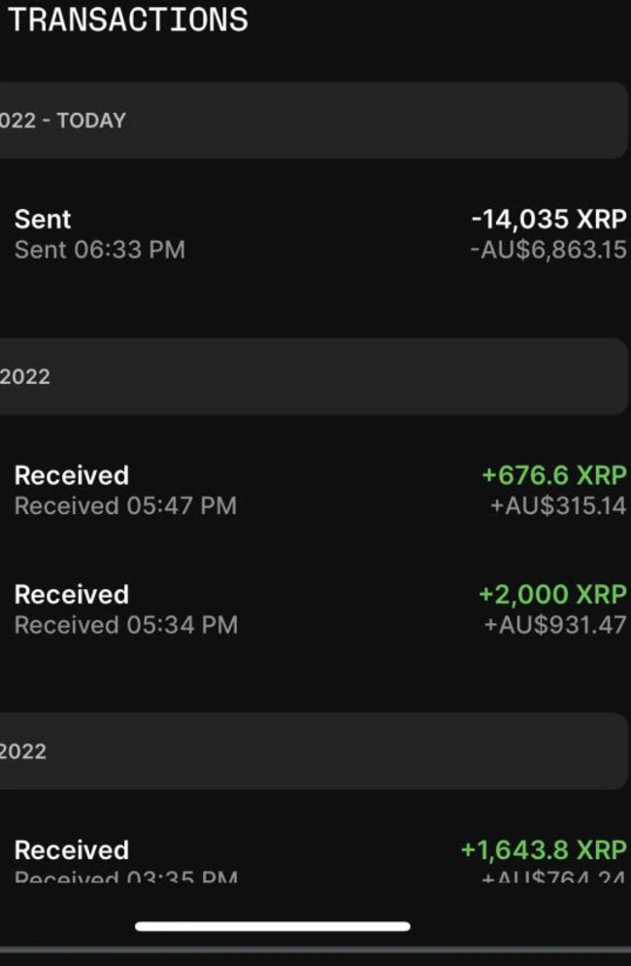This screenshot has width=631, height=966.
Task: Click the bold Sent transaction title
Action: click(x=43, y=220)
